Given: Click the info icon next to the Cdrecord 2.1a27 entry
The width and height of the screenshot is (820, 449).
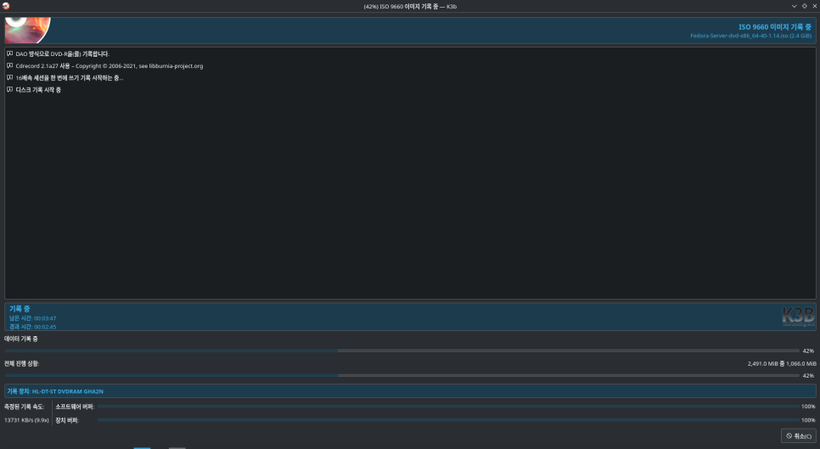Looking at the screenshot, I should 9,65.
